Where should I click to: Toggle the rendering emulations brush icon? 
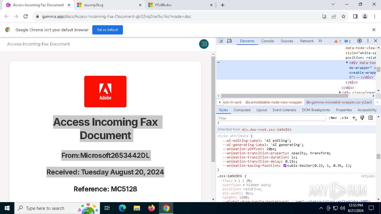[x=362, y=118]
